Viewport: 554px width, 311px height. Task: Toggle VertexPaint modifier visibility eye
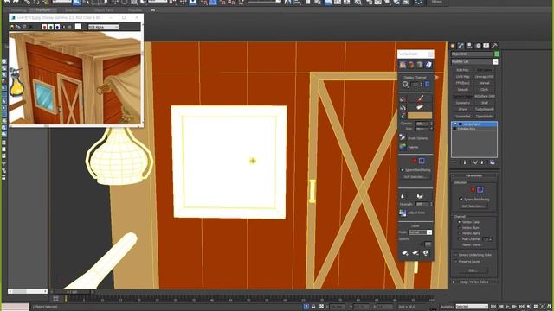[454, 124]
